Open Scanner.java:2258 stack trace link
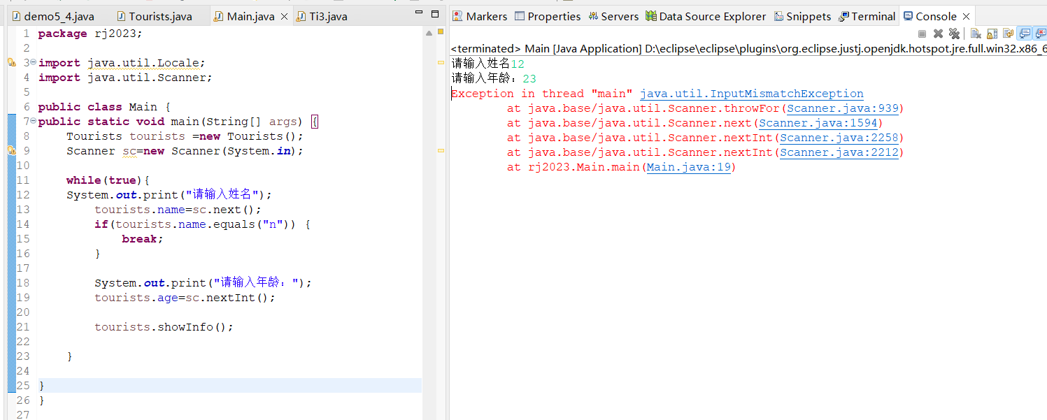This screenshot has width=1047, height=420. [x=839, y=138]
